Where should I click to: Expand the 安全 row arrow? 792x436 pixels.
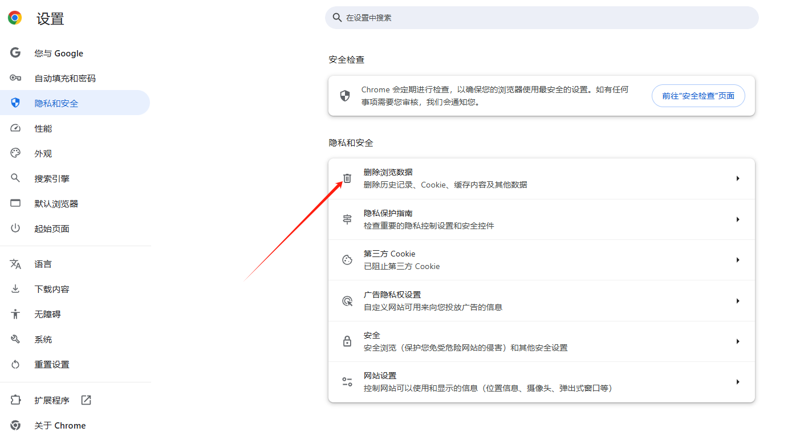pos(738,341)
